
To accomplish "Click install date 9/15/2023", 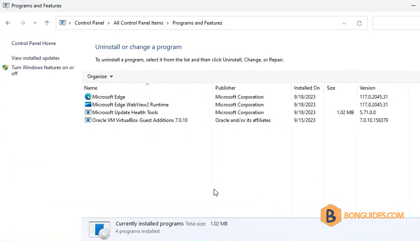I will click(305, 120).
